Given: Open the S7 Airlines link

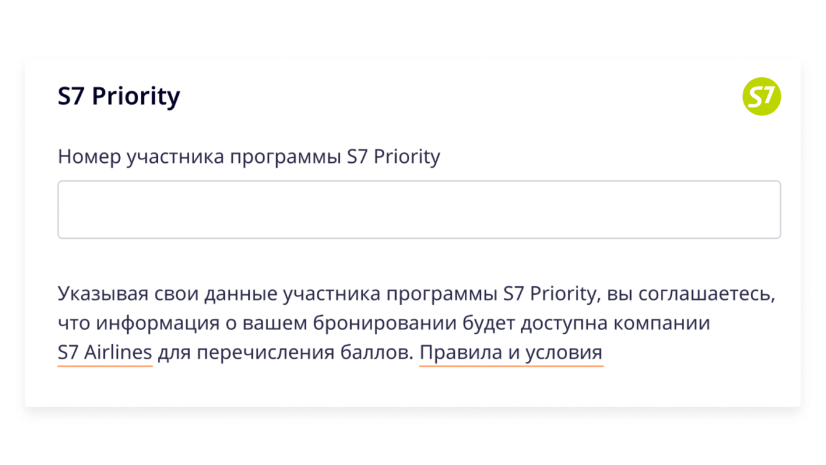Looking at the screenshot, I should point(105,353).
